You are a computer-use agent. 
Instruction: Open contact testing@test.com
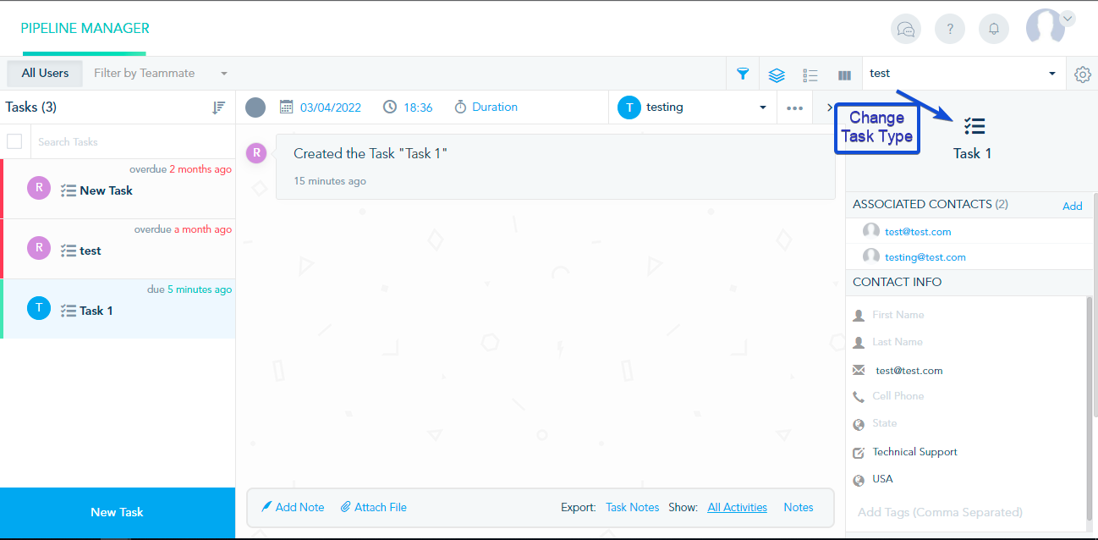(x=925, y=256)
